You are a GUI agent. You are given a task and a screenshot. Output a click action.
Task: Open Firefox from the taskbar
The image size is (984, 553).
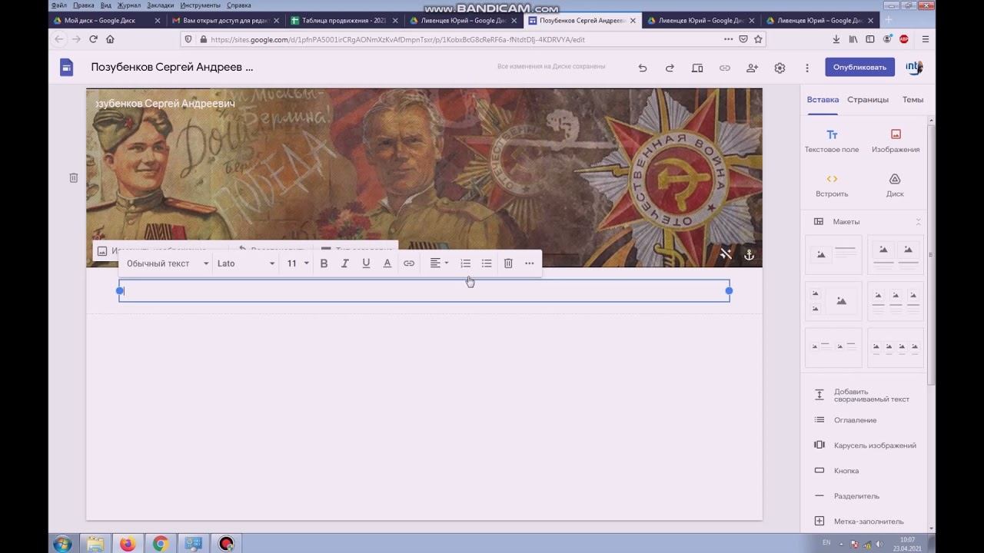pos(128,544)
